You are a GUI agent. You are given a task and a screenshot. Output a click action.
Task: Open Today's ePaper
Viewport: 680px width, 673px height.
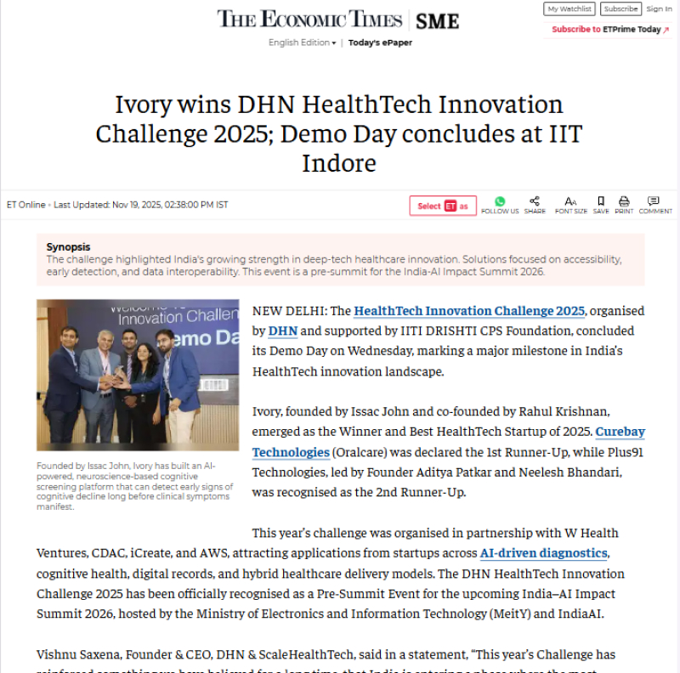pos(380,42)
